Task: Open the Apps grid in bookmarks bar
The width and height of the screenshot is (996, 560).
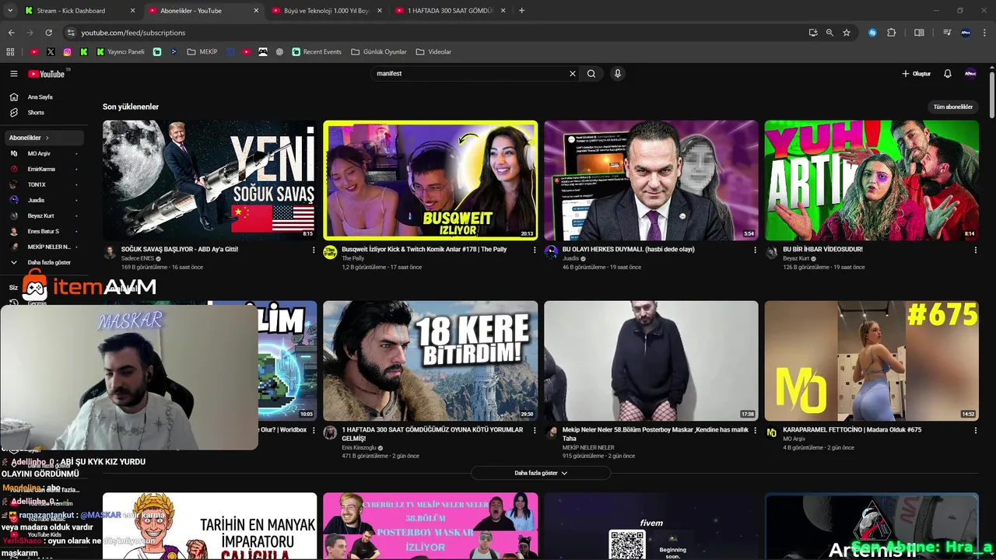Action: pos(10,52)
